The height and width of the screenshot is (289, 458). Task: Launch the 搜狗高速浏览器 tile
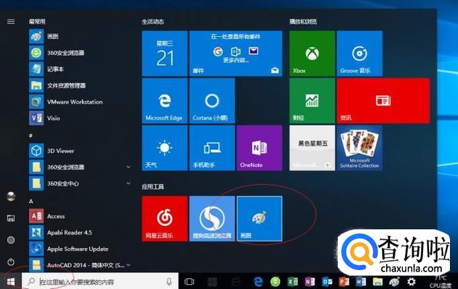(212, 219)
